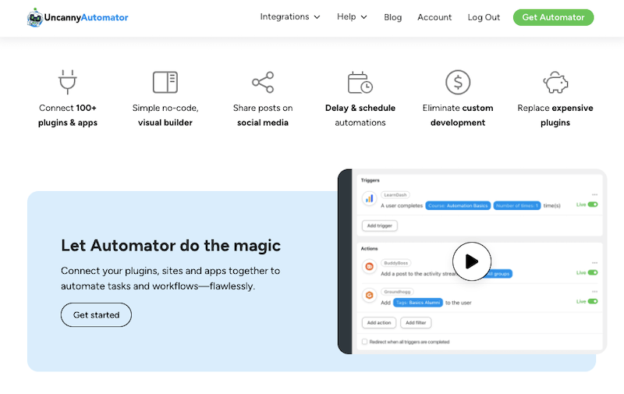This screenshot has height=394, width=624.
Task: Click the plug icon for plugins & apps
Action: [x=68, y=82]
